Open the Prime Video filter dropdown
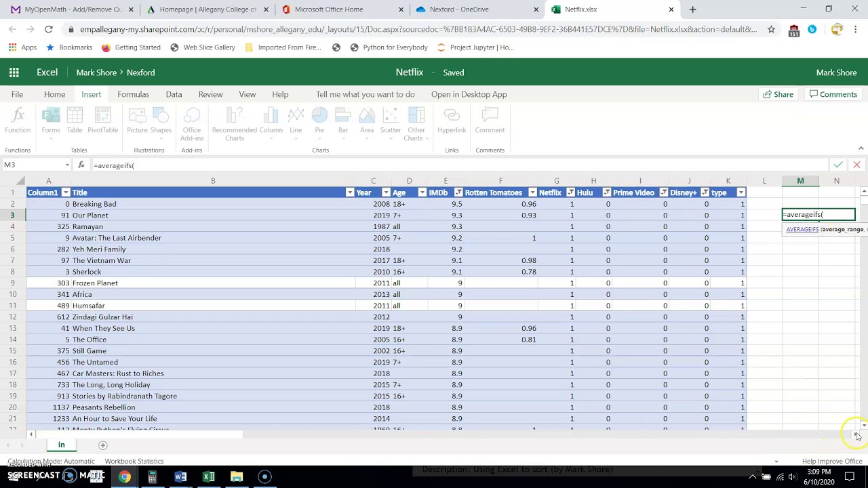 (x=663, y=192)
